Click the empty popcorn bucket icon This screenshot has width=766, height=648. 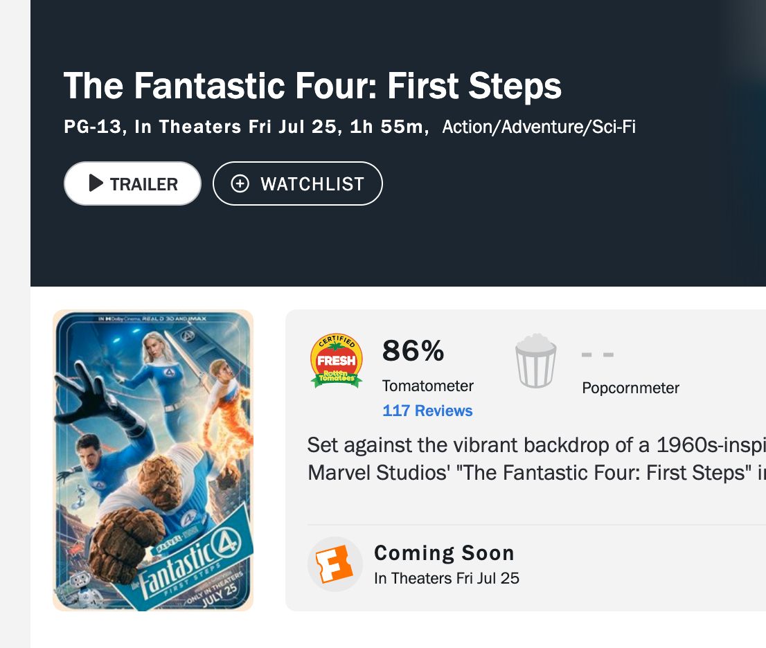pos(536,361)
